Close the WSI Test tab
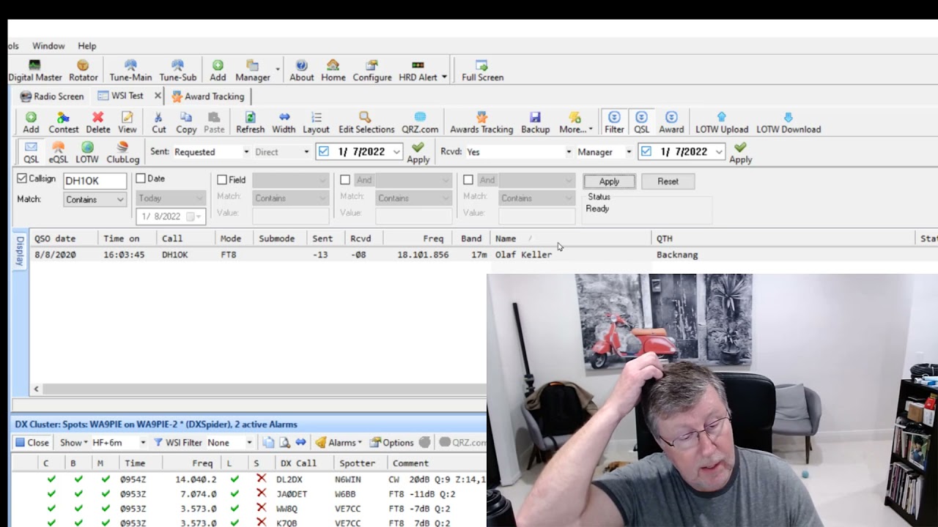Screen dimensions: 938x527 click(x=158, y=96)
